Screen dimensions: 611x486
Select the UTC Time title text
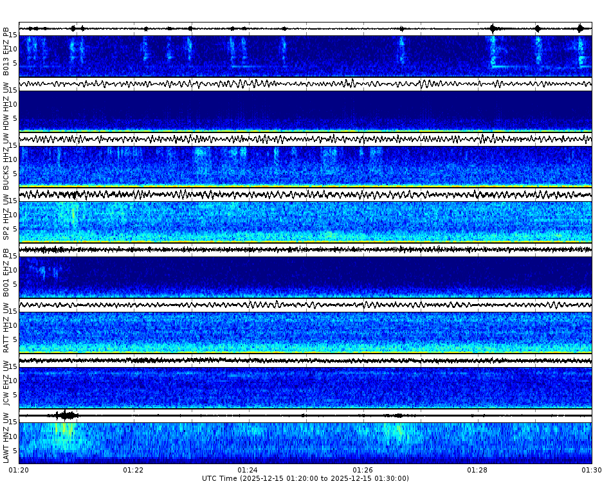tap(305, 478)
